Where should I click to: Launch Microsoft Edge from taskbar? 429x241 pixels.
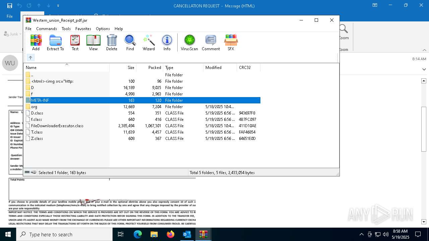pos(138,234)
